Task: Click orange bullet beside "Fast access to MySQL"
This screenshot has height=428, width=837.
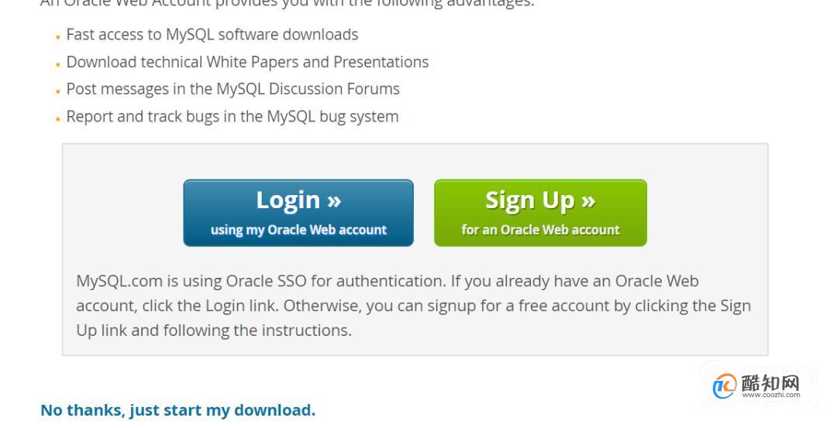Action: pos(57,37)
